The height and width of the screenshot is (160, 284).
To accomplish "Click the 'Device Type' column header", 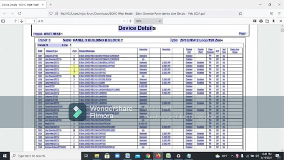I will click(52, 51).
